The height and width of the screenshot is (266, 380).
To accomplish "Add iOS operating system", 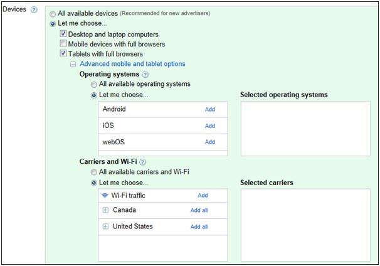I will [210, 126].
